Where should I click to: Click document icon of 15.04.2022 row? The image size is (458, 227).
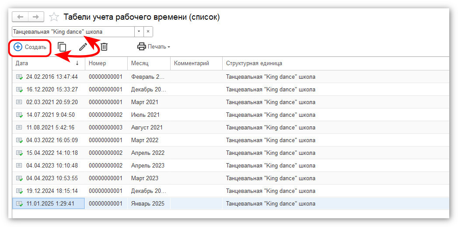point(19,153)
